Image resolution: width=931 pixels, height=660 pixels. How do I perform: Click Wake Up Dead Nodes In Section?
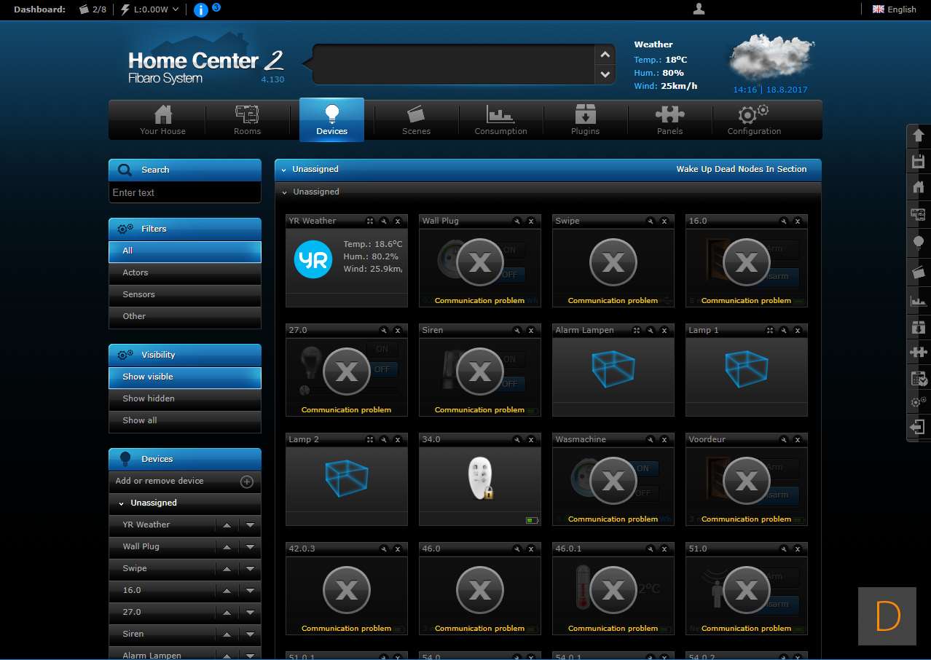click(741, 169)
